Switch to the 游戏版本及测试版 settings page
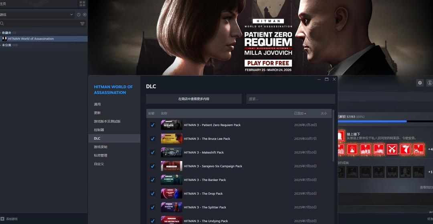The width and height of the screenshot is (433, 224). tap(107, 121)
